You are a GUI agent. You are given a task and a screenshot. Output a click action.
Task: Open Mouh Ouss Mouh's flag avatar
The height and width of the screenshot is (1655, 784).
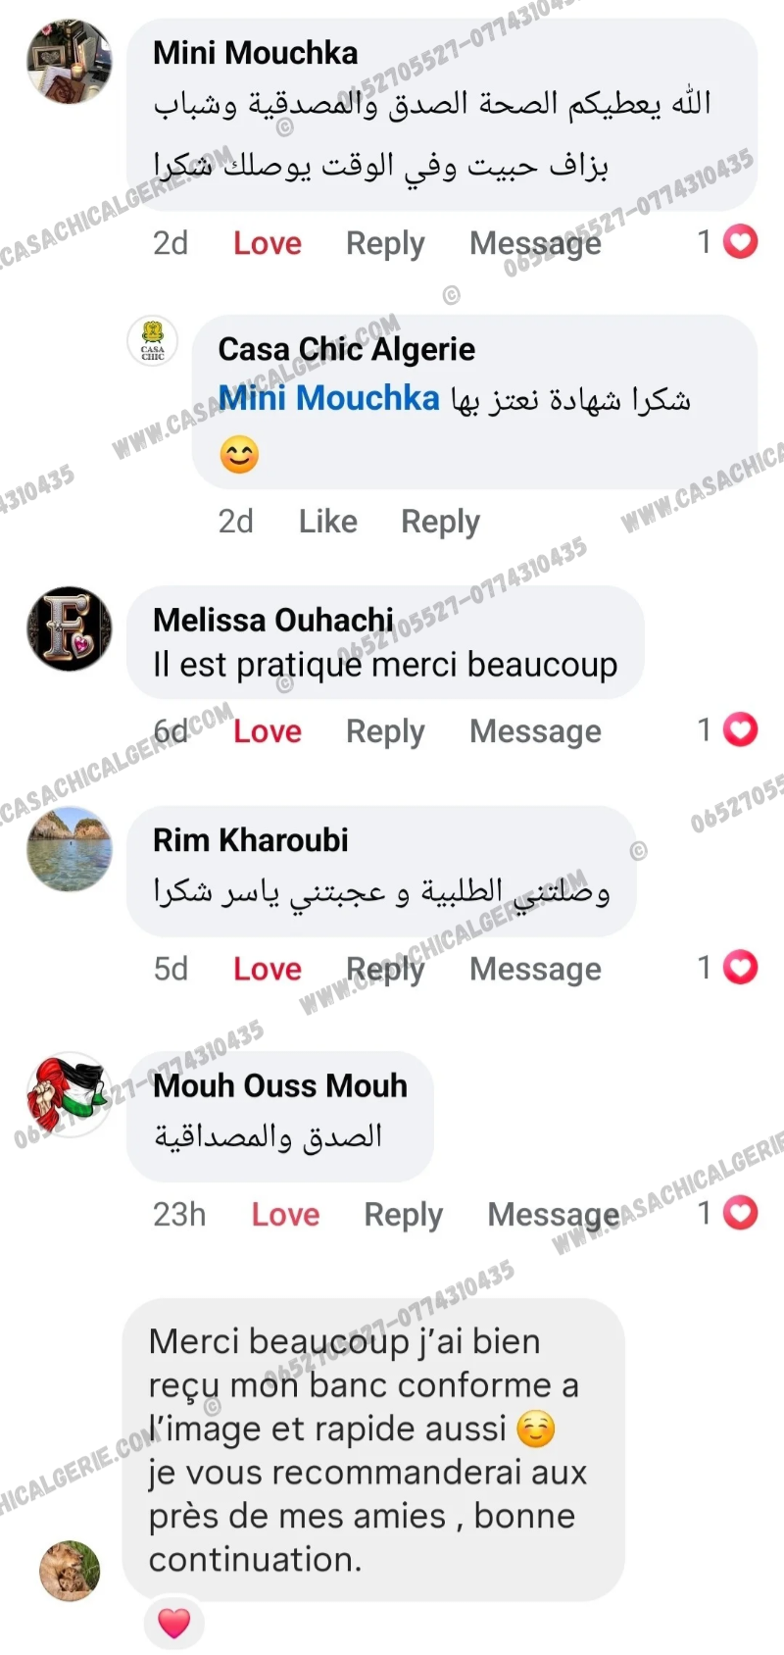[x=69, y=1094]
